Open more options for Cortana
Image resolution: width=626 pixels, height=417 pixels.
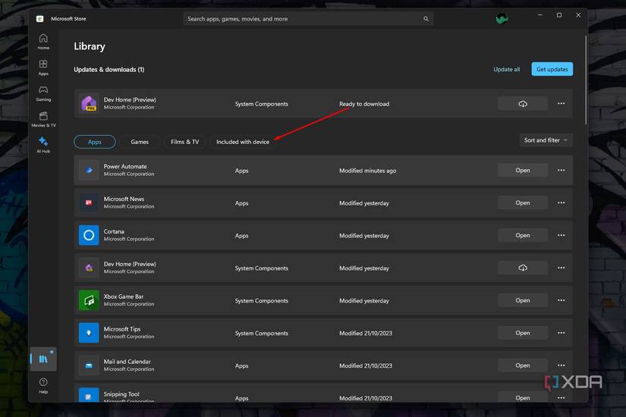point(561,236)
